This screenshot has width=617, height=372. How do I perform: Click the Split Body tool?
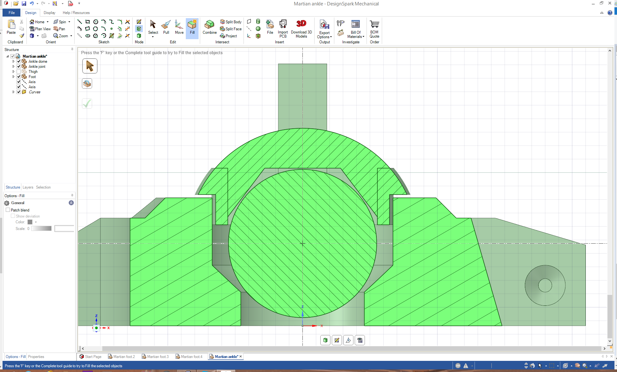[231, 22]
